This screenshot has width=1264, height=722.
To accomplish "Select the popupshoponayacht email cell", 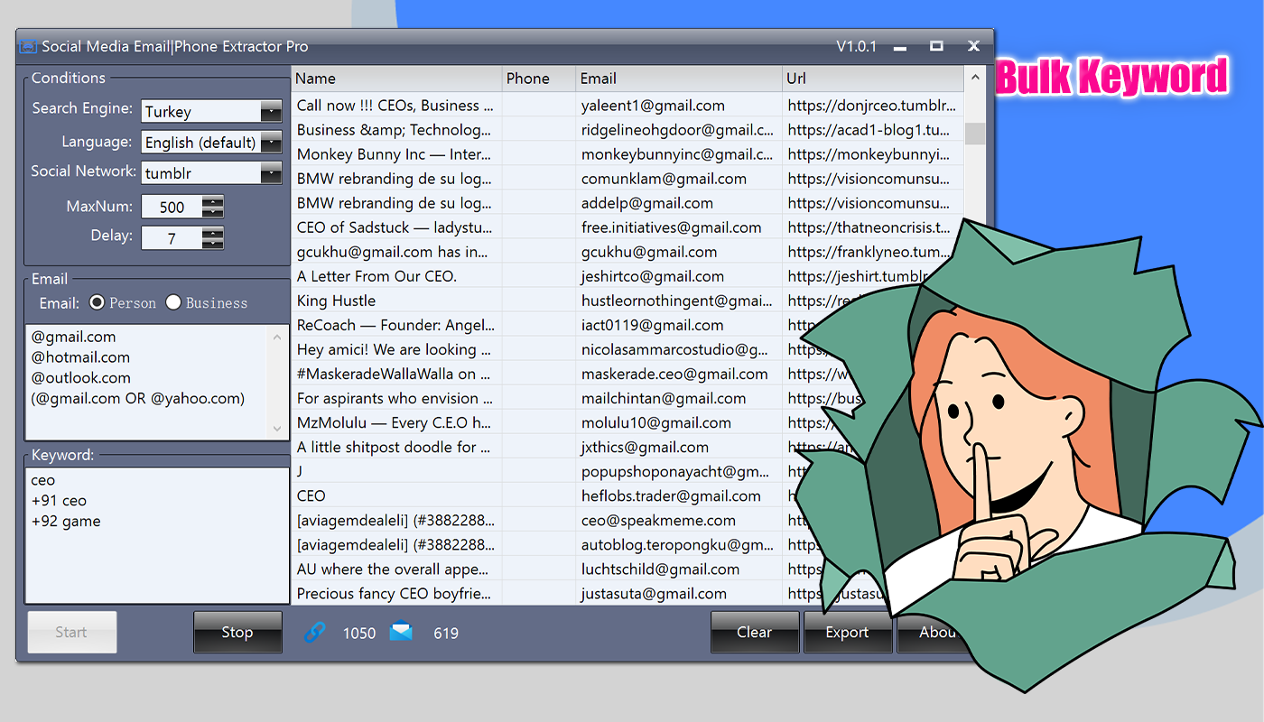I will 679,471.
